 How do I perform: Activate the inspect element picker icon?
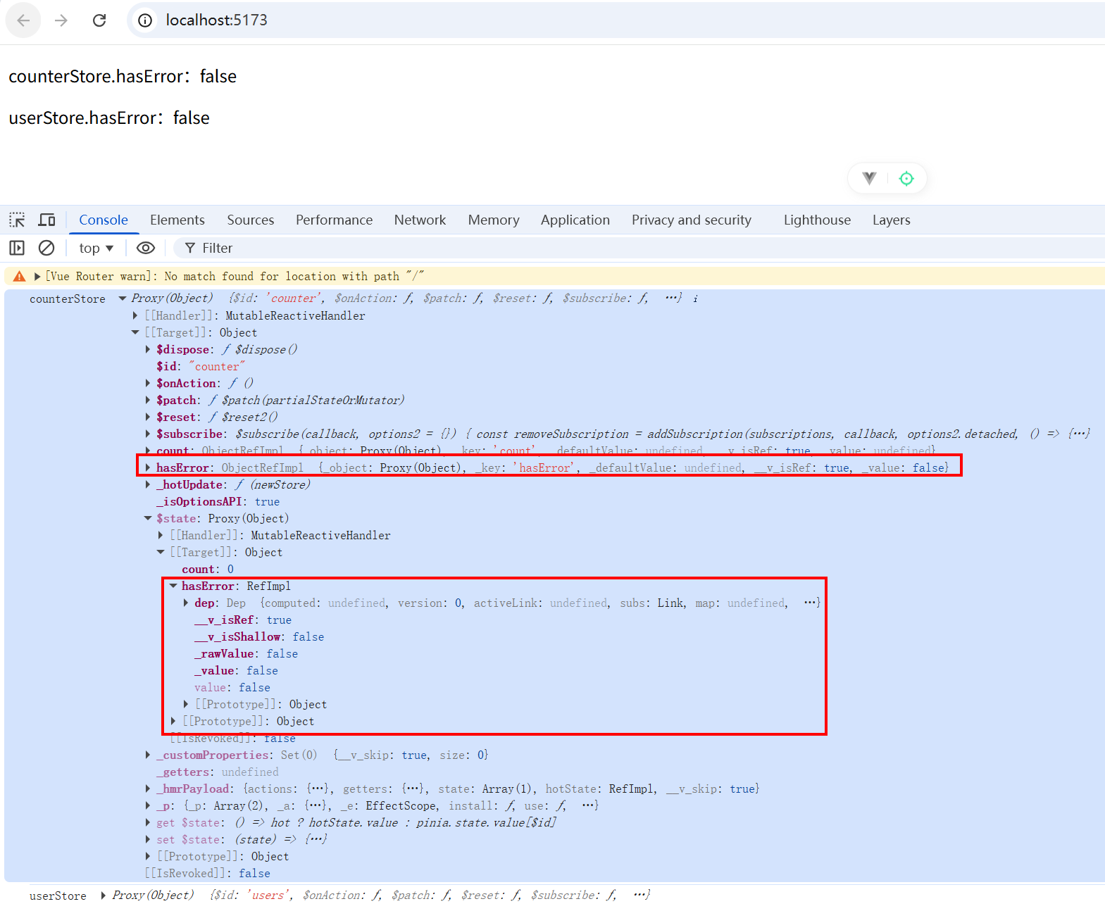[17, 220]
